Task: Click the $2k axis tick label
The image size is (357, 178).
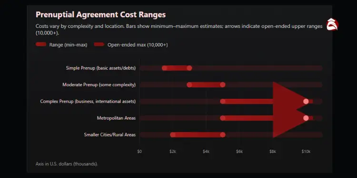Action: click(x=173, y=152)
